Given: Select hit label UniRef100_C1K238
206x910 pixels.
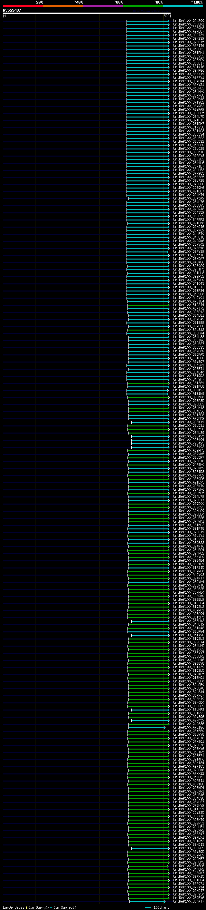Looking at the screenshot, I should pyautogui.click(x=189, y=128).
